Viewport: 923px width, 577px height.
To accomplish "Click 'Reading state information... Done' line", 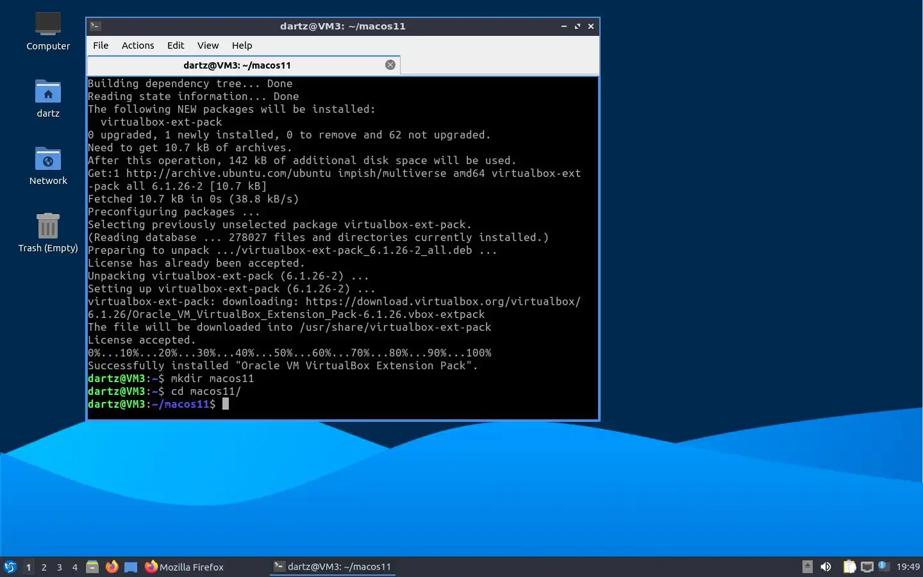I will click(194, 96).
